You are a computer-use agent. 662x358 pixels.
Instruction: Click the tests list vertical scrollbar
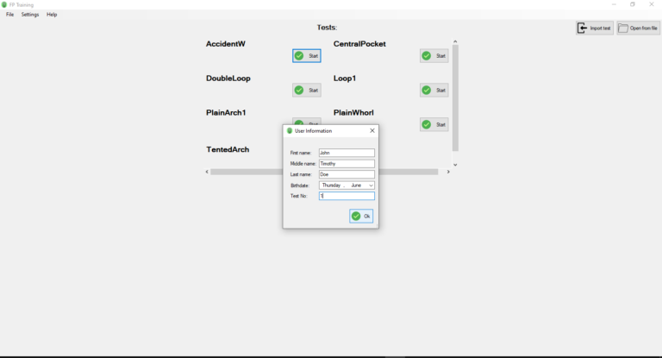pyautogui.click(x=455, y=95)
